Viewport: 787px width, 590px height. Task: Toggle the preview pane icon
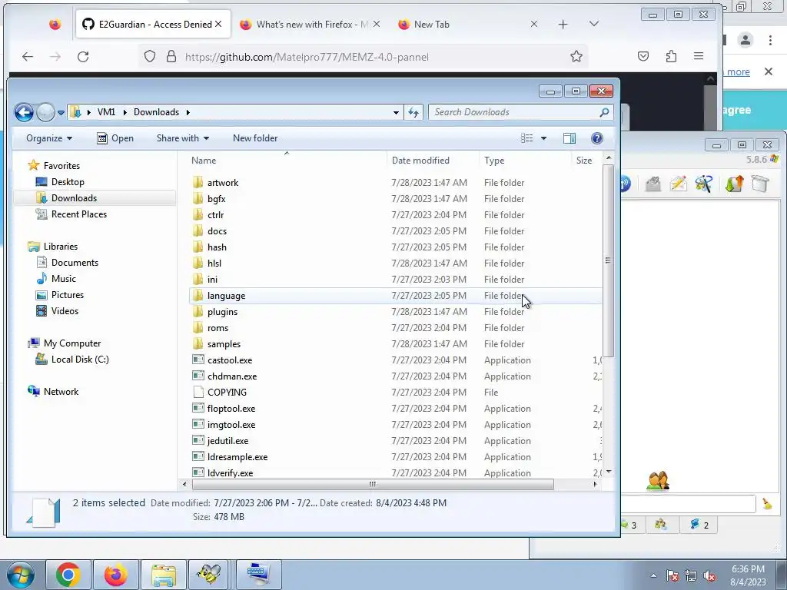[569, 138]
